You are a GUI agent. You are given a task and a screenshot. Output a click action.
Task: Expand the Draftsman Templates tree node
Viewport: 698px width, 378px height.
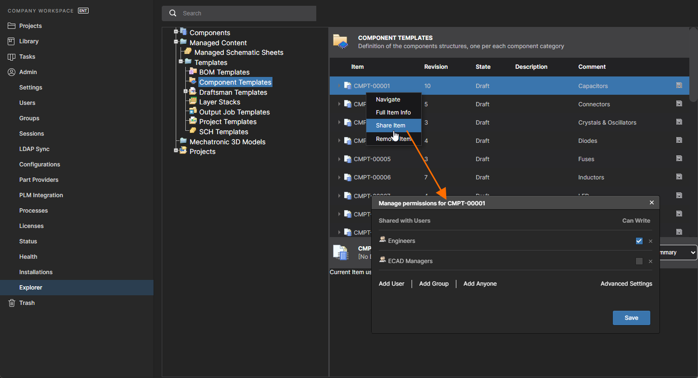coord(186,91)
